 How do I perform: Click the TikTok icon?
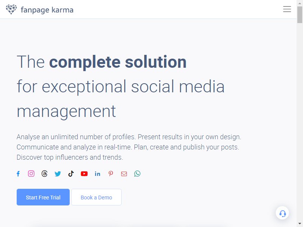pyautogui.click(x=71, y=174)
